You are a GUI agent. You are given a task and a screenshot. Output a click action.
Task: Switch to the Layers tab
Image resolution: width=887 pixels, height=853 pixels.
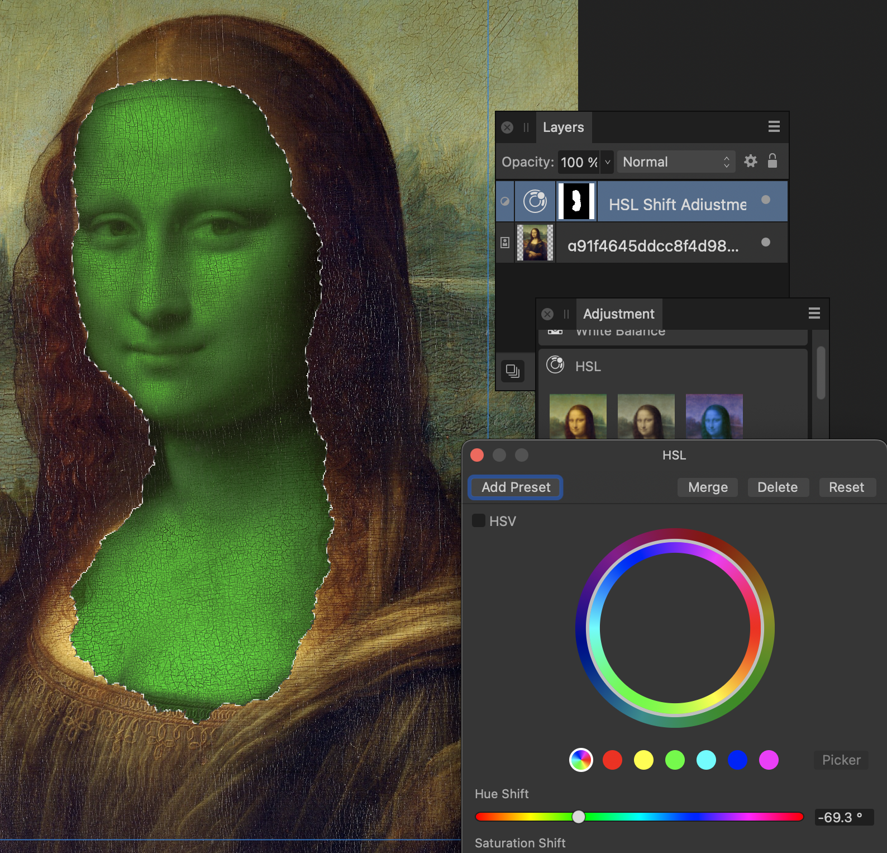pos(563,127)
